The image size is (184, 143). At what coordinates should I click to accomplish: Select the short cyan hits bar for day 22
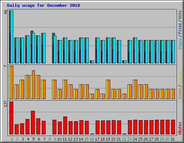[125, 62]
